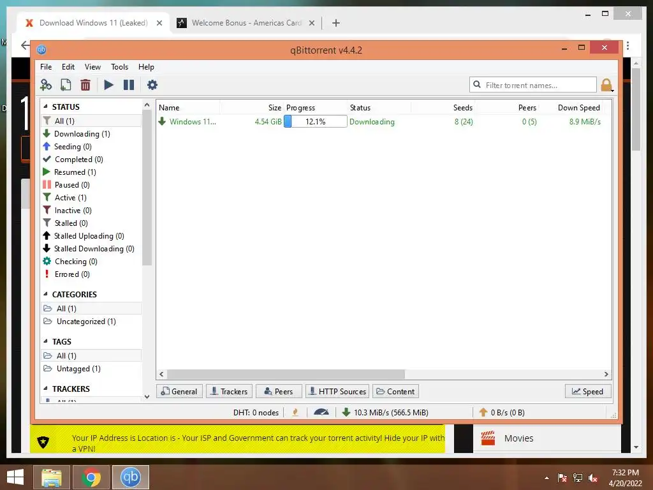Collapse the CATEGORIES section

(x=45, y=294)
